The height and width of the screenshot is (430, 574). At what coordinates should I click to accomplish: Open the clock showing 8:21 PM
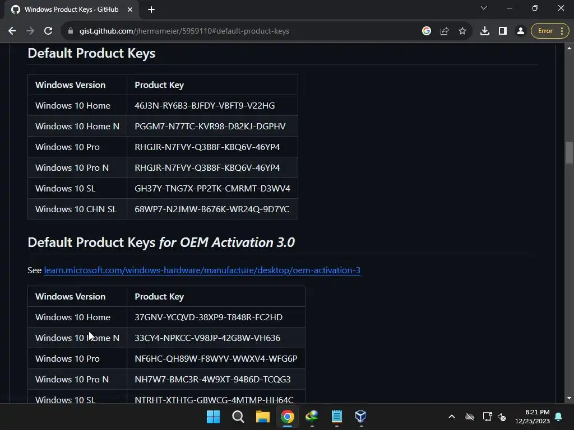pos(533,417)
